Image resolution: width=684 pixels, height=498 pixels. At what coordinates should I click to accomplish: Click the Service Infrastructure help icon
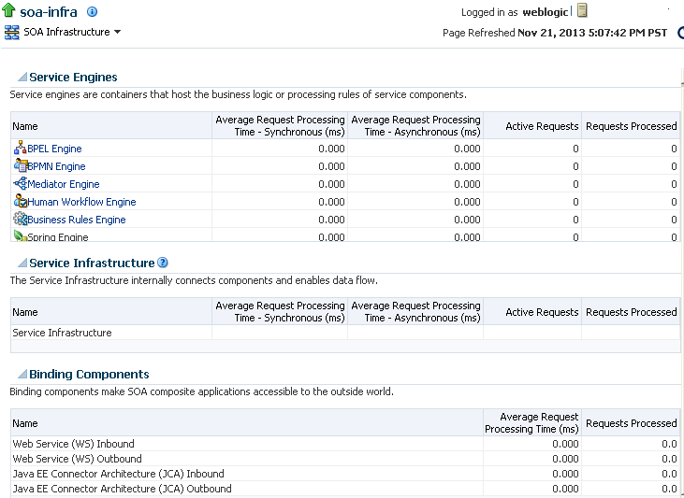pos(163,263)
